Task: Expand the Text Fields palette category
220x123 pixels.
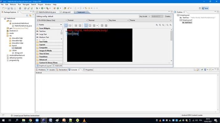Action: coord(49,42)
